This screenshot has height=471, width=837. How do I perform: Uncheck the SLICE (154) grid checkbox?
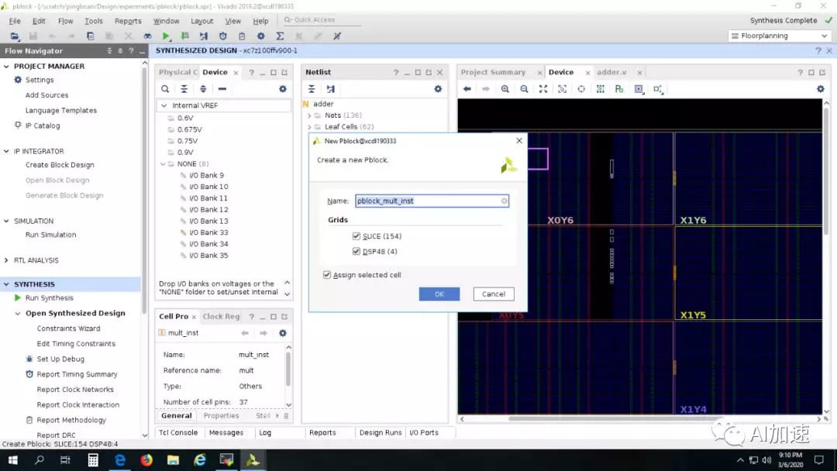tap(356, 236)
